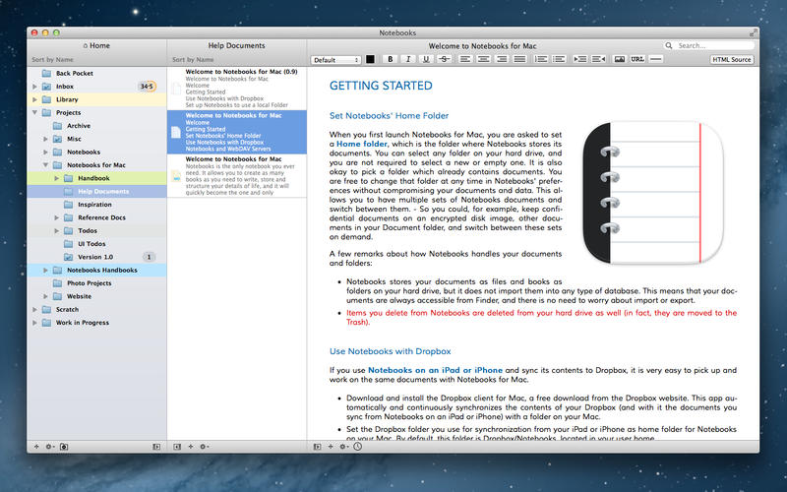The image size is (787, 492).
Task: Insert an image into the document
Action: [x=620, y=59]
